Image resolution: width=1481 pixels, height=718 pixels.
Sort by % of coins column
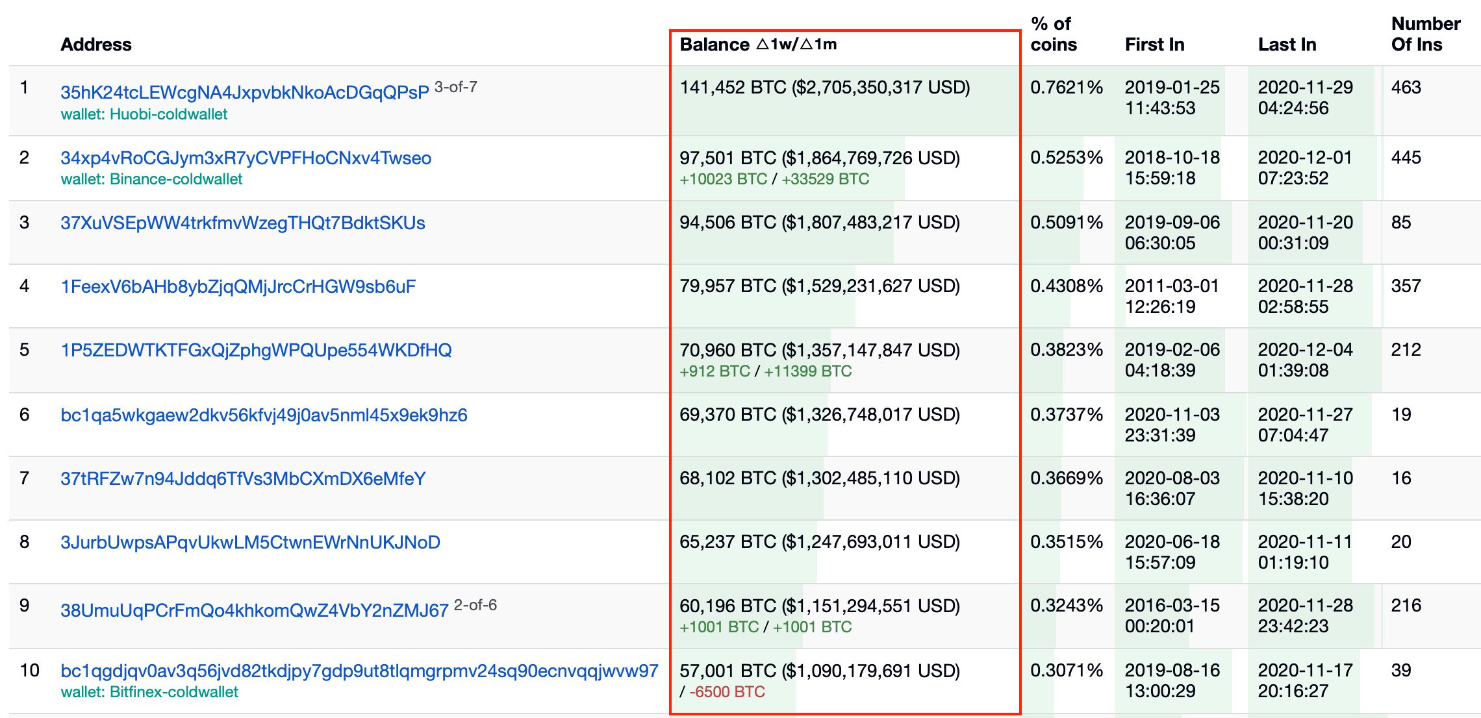(x=1053, y=34)
